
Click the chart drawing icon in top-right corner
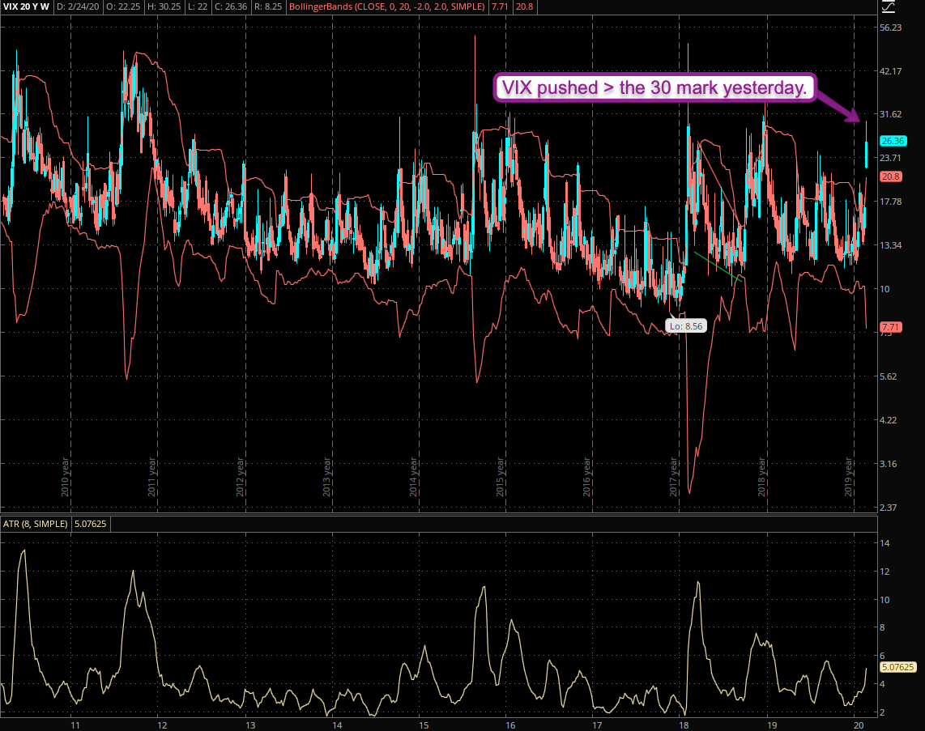click(x=889, y=6)
